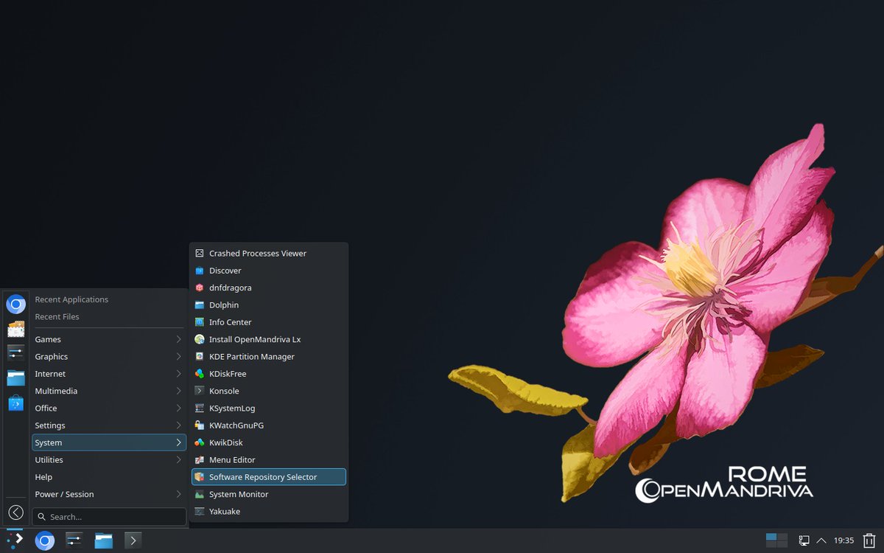The image size is (884, 553).
Task: Launch the KwikDisk icon
Action: (x=199, y=442)
